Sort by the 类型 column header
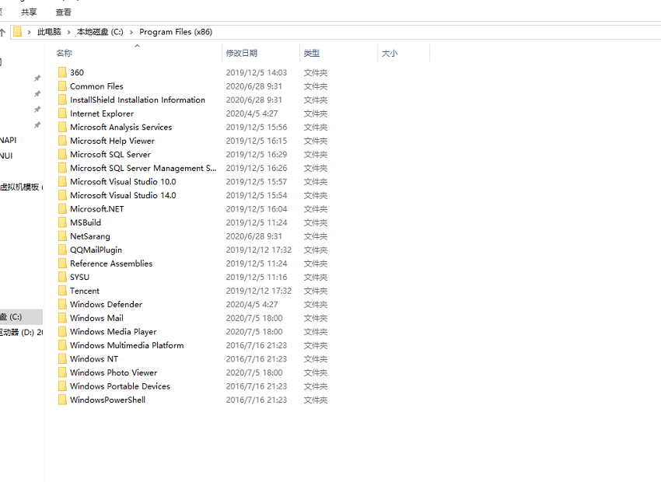The height and width of the screenshot is (482, 661). 312,53
